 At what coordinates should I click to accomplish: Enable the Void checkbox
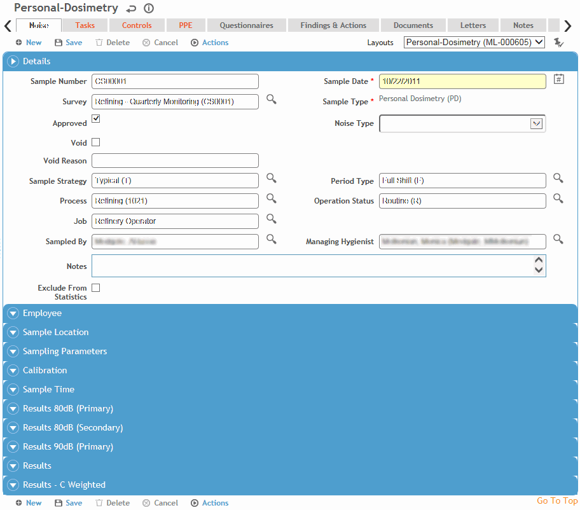tap(96, 142)
